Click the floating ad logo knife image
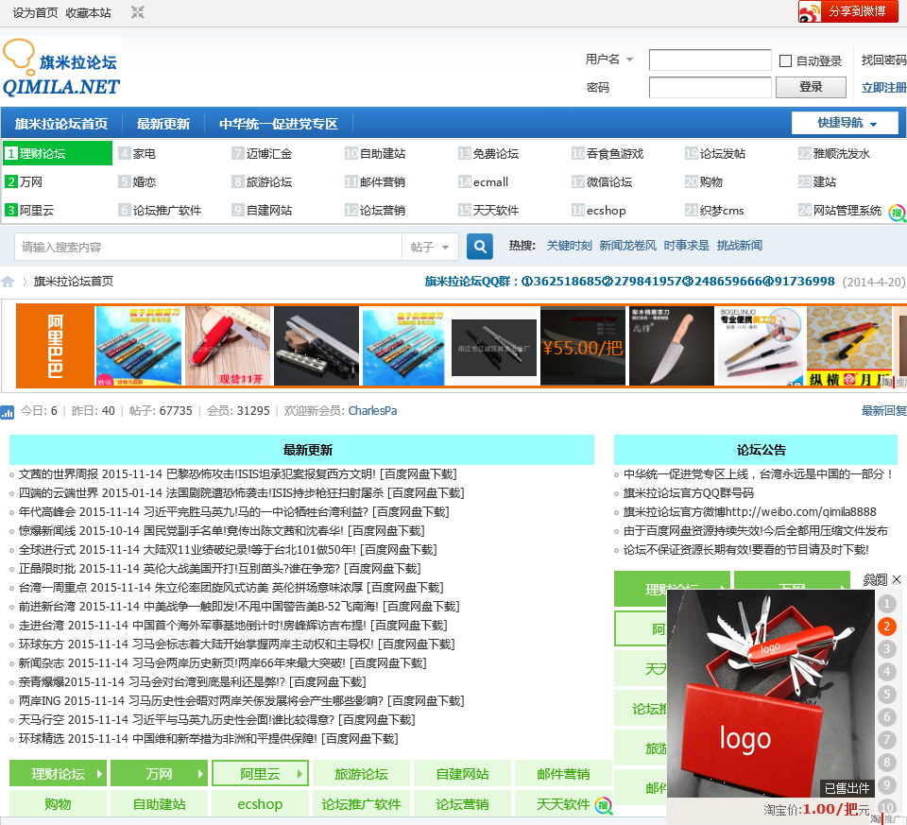Viewport: 907px width, 825px height. point(771,693)
